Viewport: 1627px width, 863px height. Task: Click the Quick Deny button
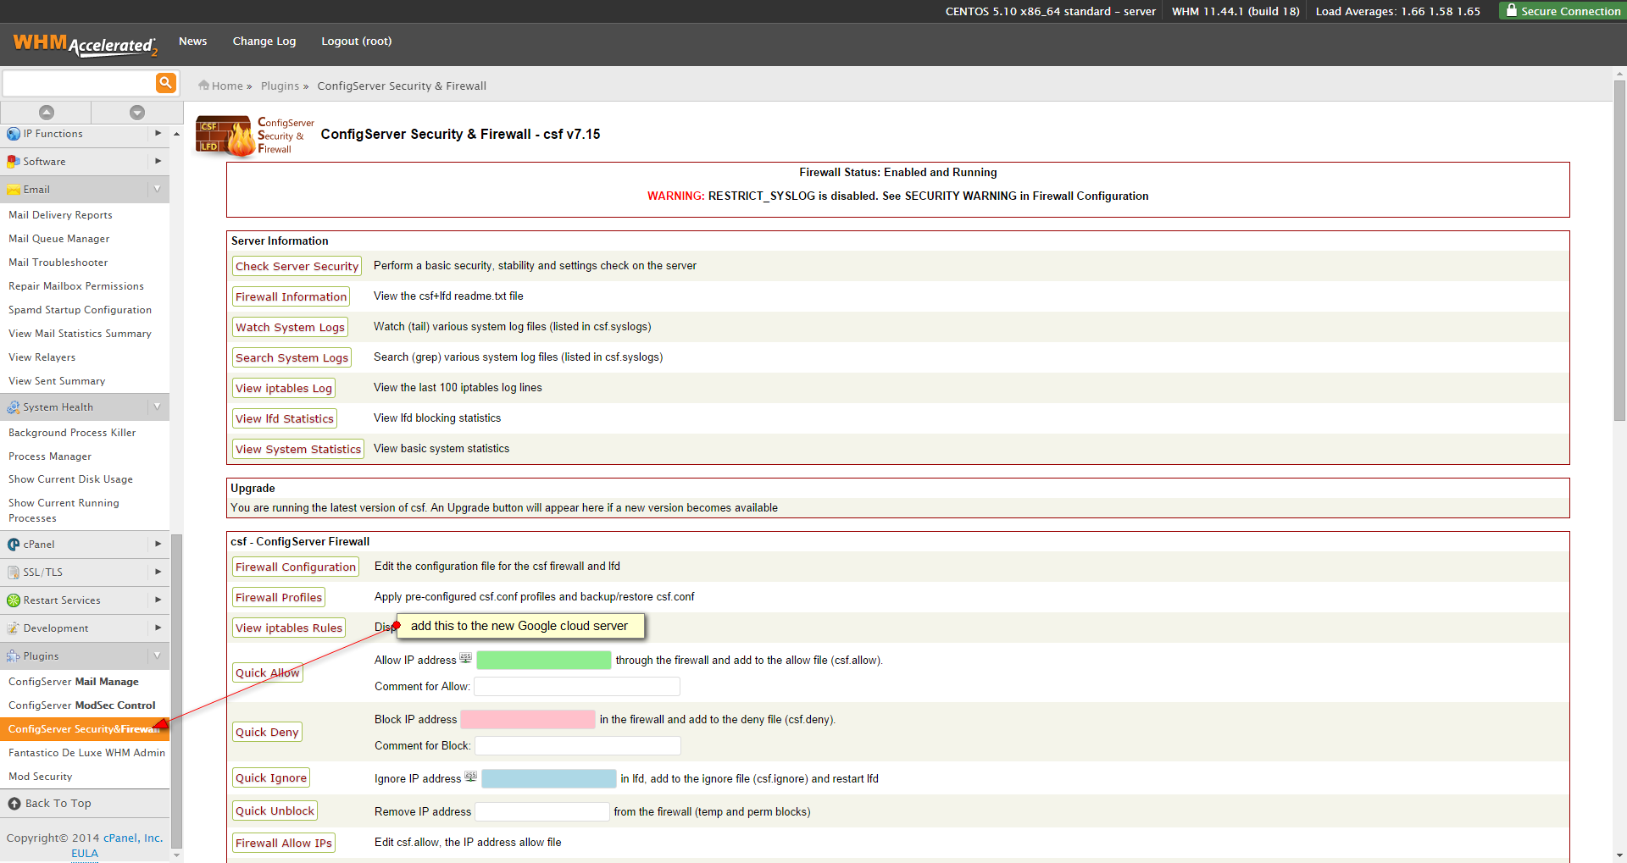pyautogui.click(x=267, y=732)
